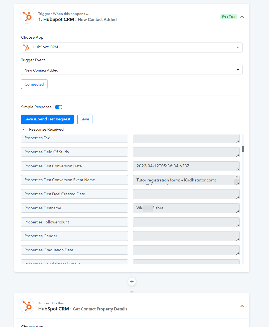The width and height of the screenshot is (269, 327).
Task: Click the Trigger : When this happens text
Action: pos(64,14)
